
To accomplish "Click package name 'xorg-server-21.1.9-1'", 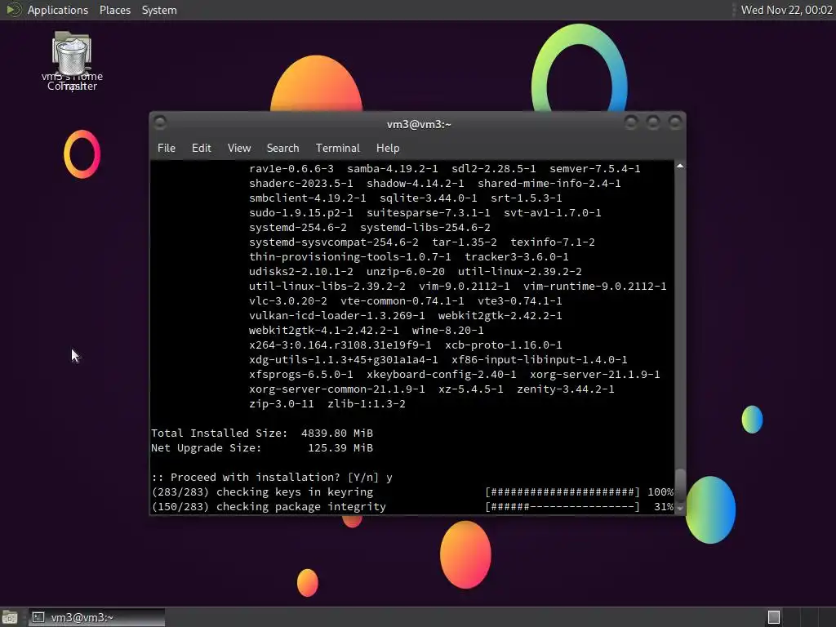I will point(595,374).
